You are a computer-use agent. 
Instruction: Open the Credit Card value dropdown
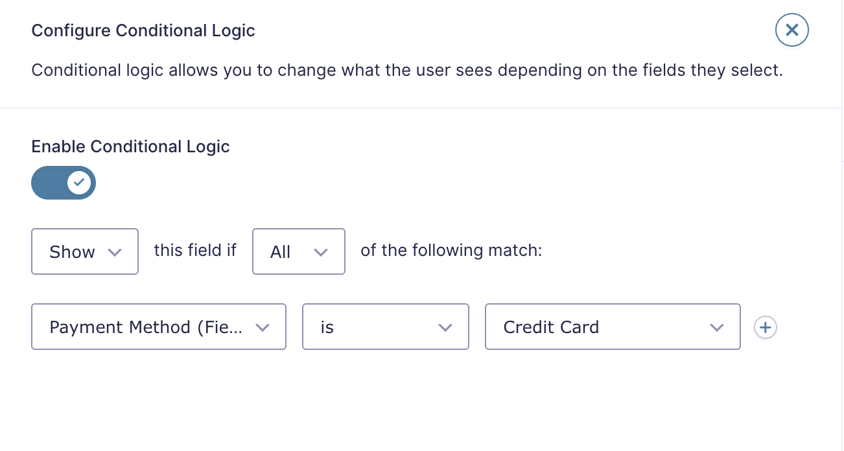point(612,327)
